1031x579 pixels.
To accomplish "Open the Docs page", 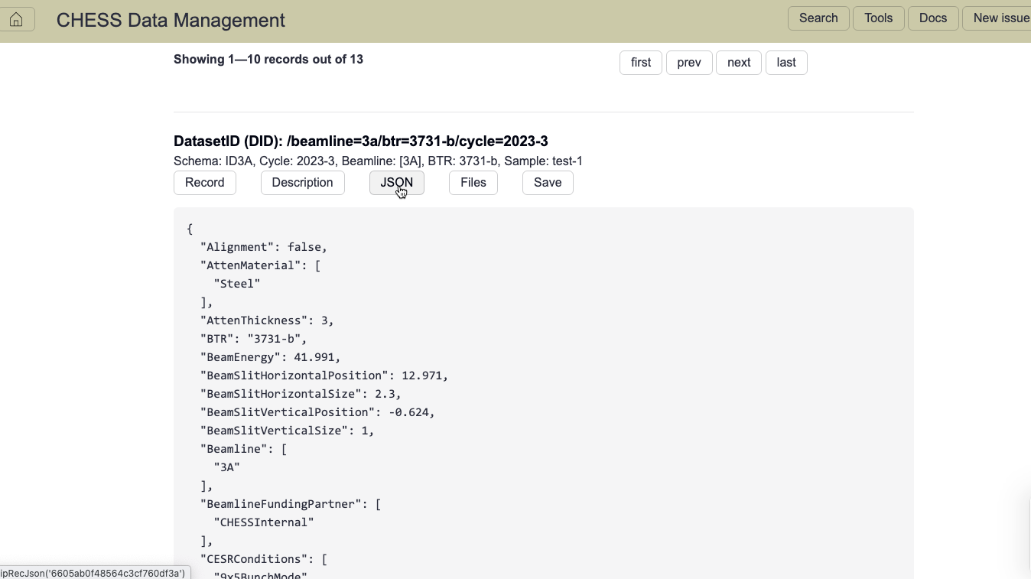I will point(933,18).
